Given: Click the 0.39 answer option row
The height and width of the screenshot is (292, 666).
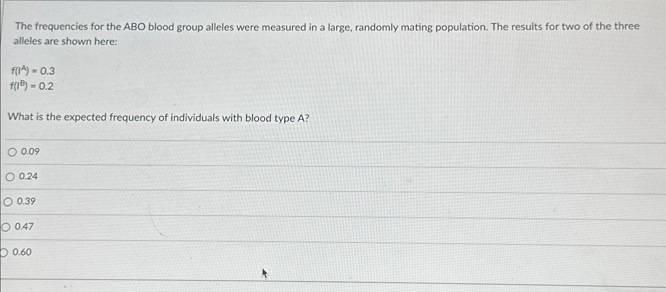Looking at the screenshot, I should click(158, 202).
